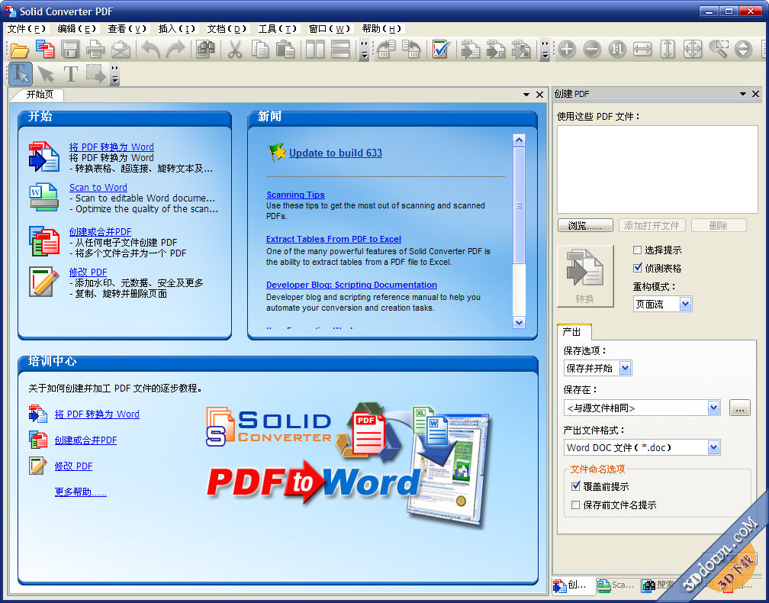Screen dimensions: 769x603
Task: Click the 浏览...... button
Action: pyautogui.click(x=585, y=226)
